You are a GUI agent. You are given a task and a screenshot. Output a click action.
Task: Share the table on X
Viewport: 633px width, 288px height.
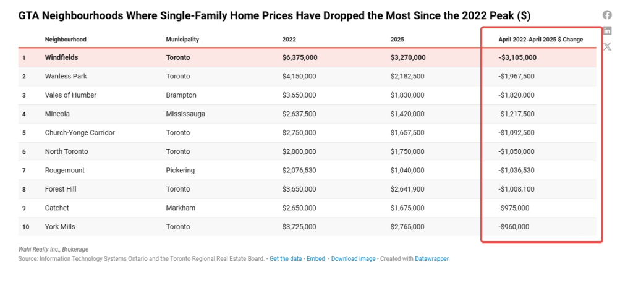coord(607,46)
